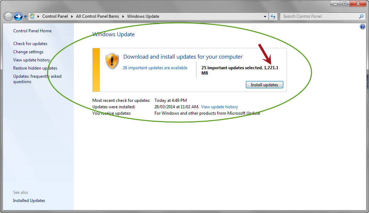Screen dimensions: 369x213
Task: Open Installed Updates link
Action: tap(29, 201)
